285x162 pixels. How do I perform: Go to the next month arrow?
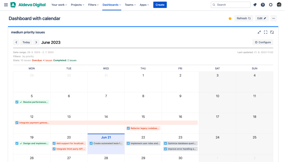click(36, 42)
